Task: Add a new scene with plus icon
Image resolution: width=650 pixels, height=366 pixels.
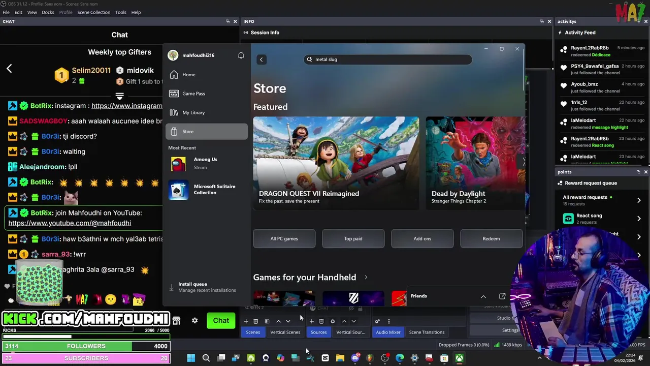Action: 246,321
